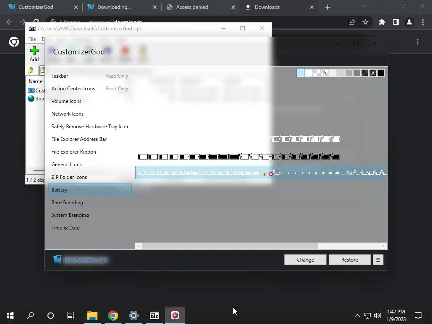Choose the black background swatch
Viewport: 432px width, 324px height.
pyautogui.click(x=381, y=73)
